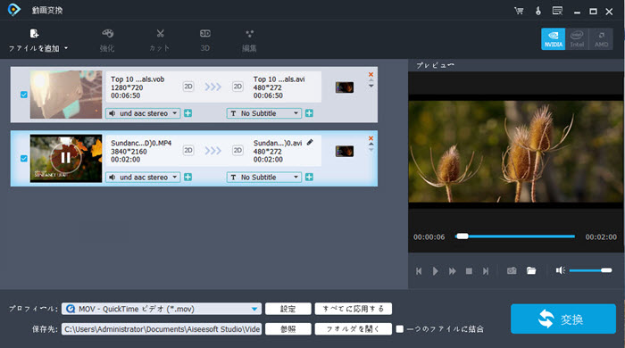Screen dimensions: 625x348
Task: Move the Top 10 file down
Action: coord(371,86)
